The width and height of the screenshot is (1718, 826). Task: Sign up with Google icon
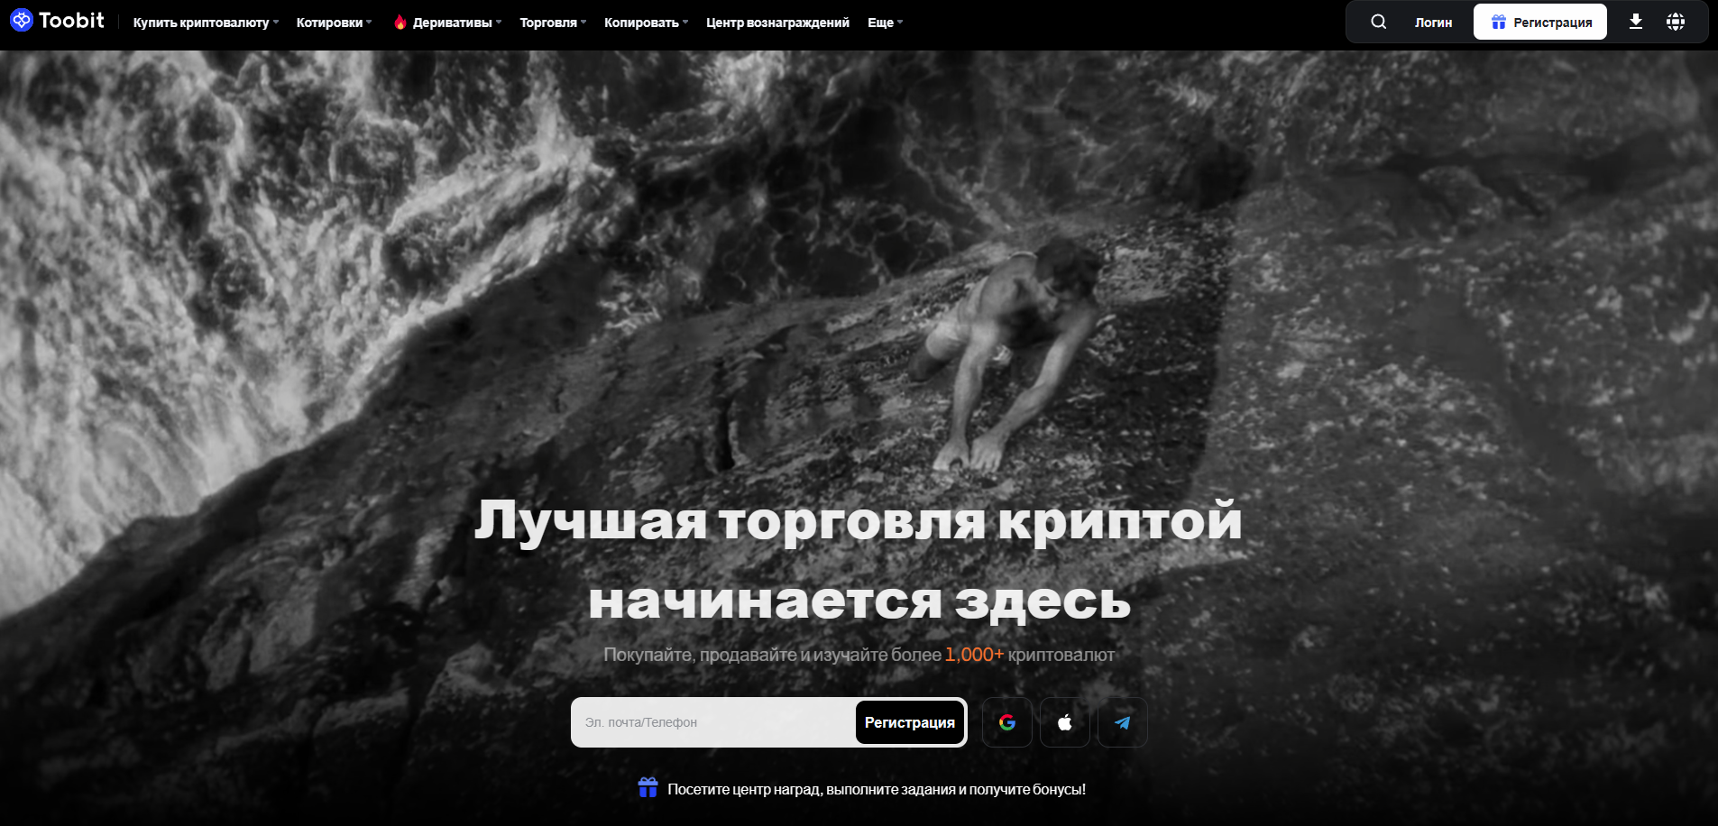(1006, 722)
